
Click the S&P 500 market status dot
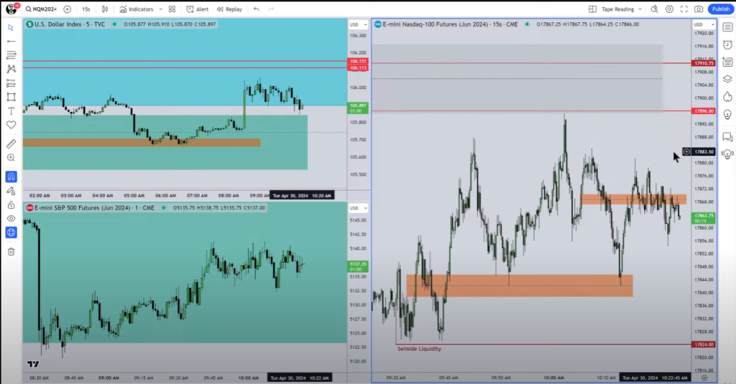tap(163, 207)
